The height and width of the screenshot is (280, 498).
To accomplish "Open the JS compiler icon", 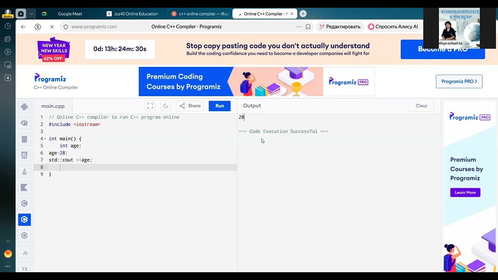I will [25, 253].
